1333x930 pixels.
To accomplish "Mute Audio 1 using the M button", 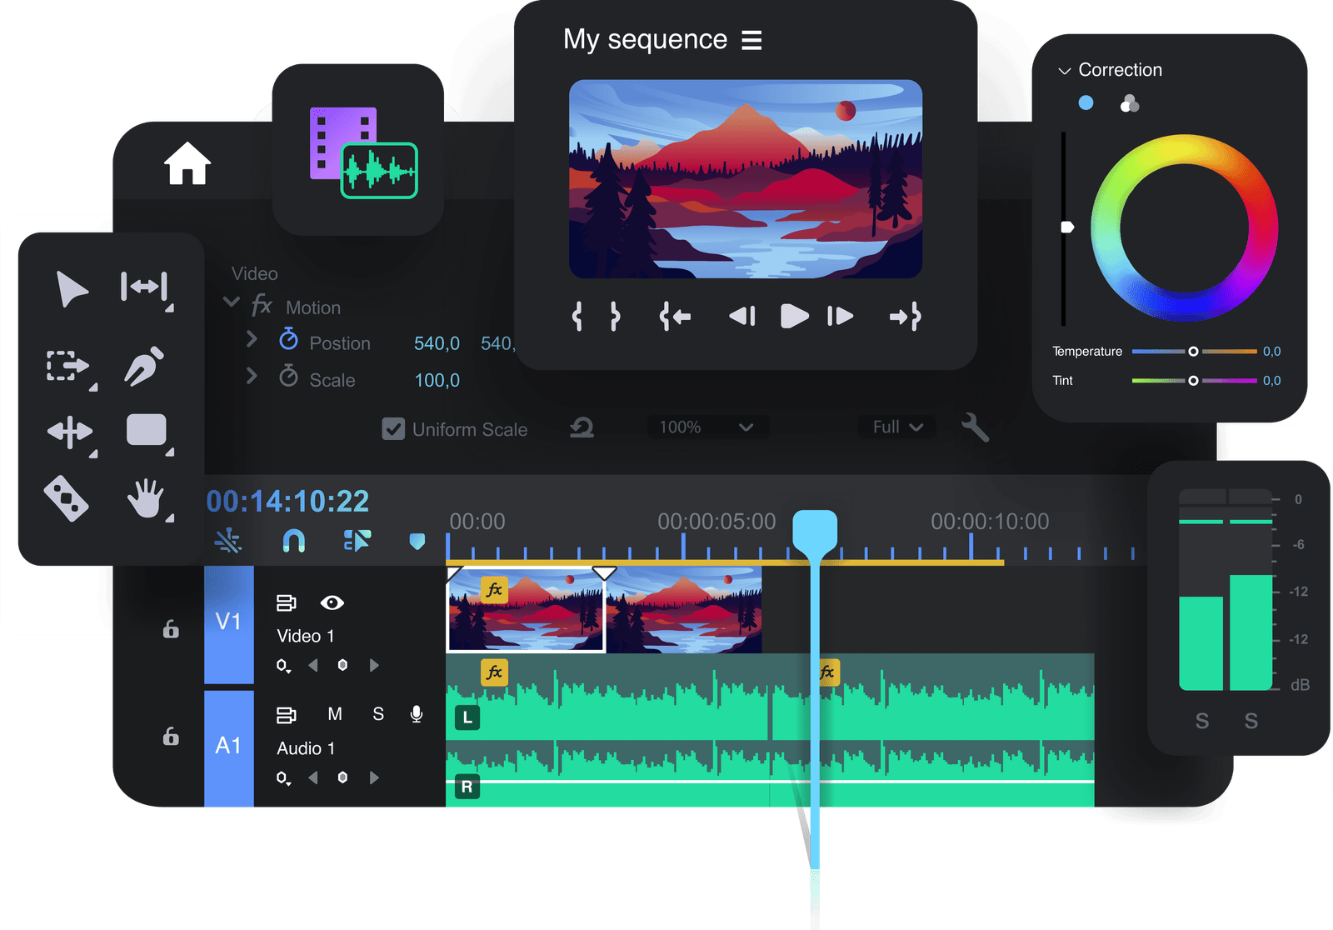I will [x=335, y=714].
